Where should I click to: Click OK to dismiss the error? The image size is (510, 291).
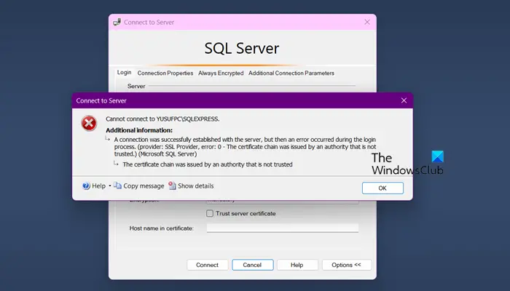382,188
